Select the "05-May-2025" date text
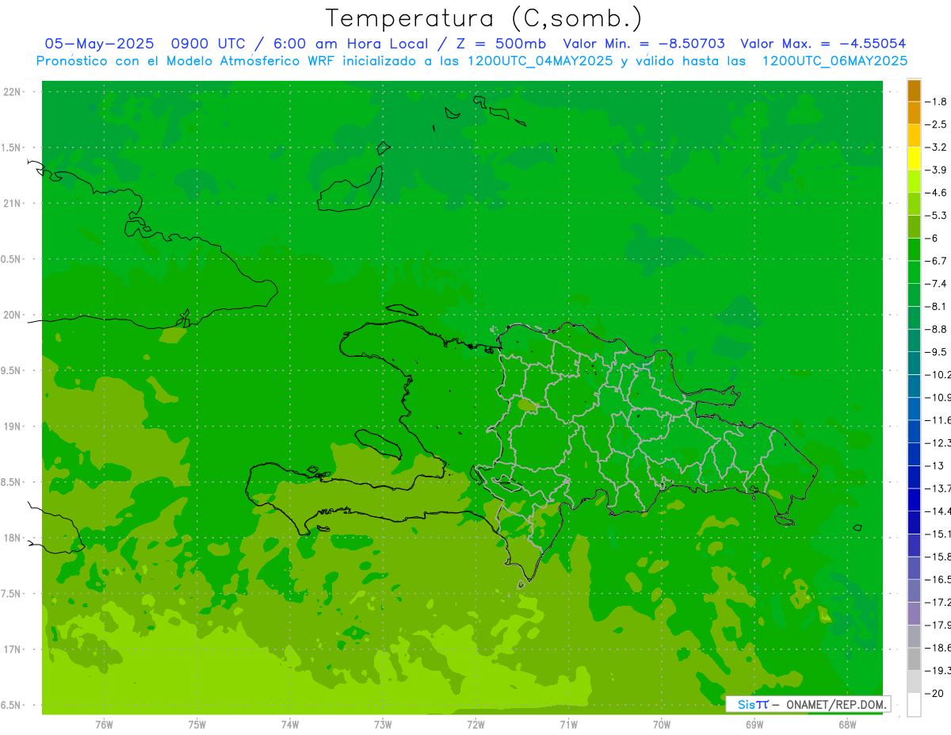The image size is (951, 735). pos(98,44)
